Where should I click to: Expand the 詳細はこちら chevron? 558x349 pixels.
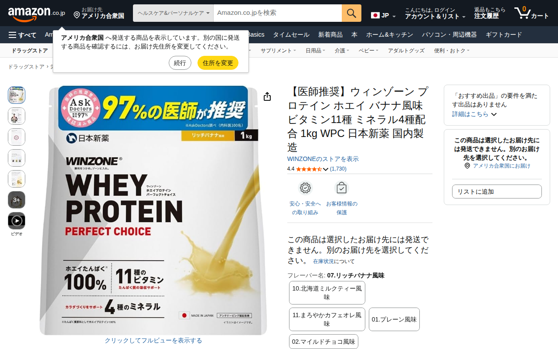[494, 114]
